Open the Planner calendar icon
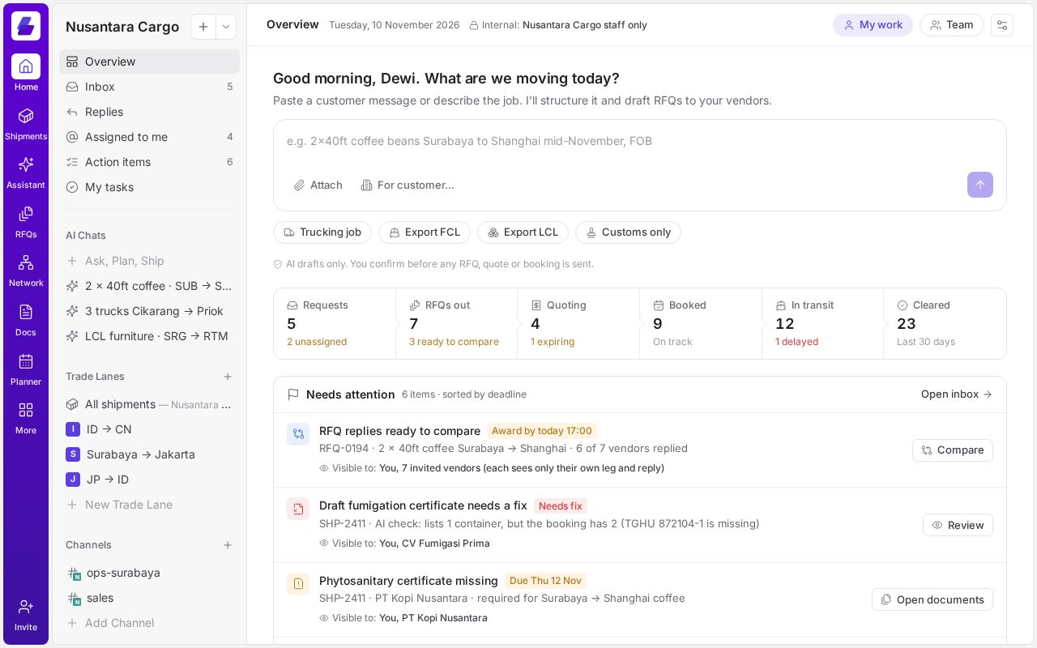Screen dimensions: 1037x648 tap(26, 369)
